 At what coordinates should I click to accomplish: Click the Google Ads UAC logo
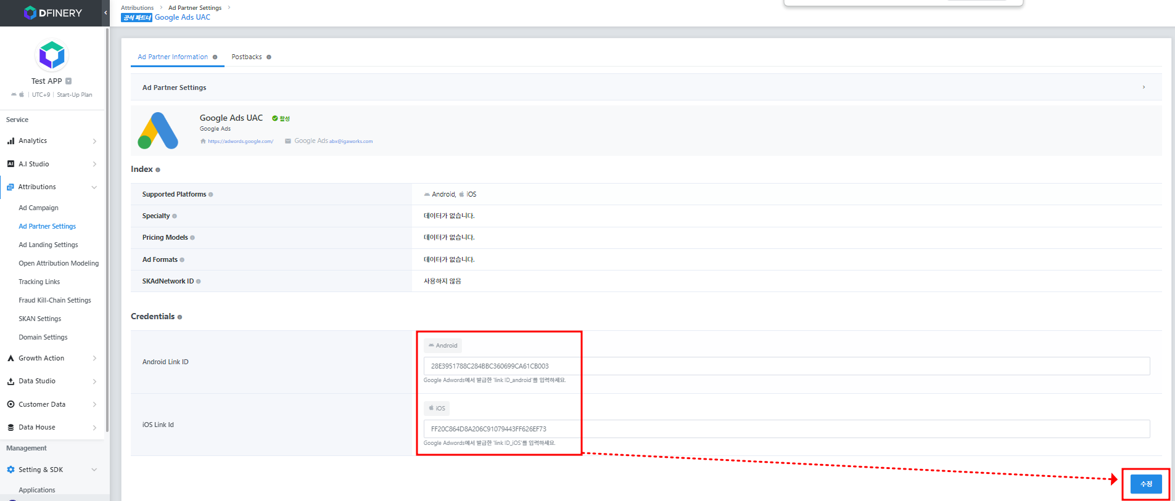pos(159,131)
